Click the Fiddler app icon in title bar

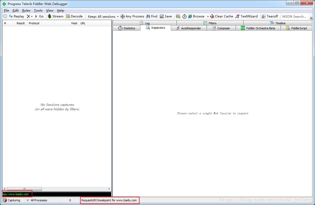tap(4, 4)
